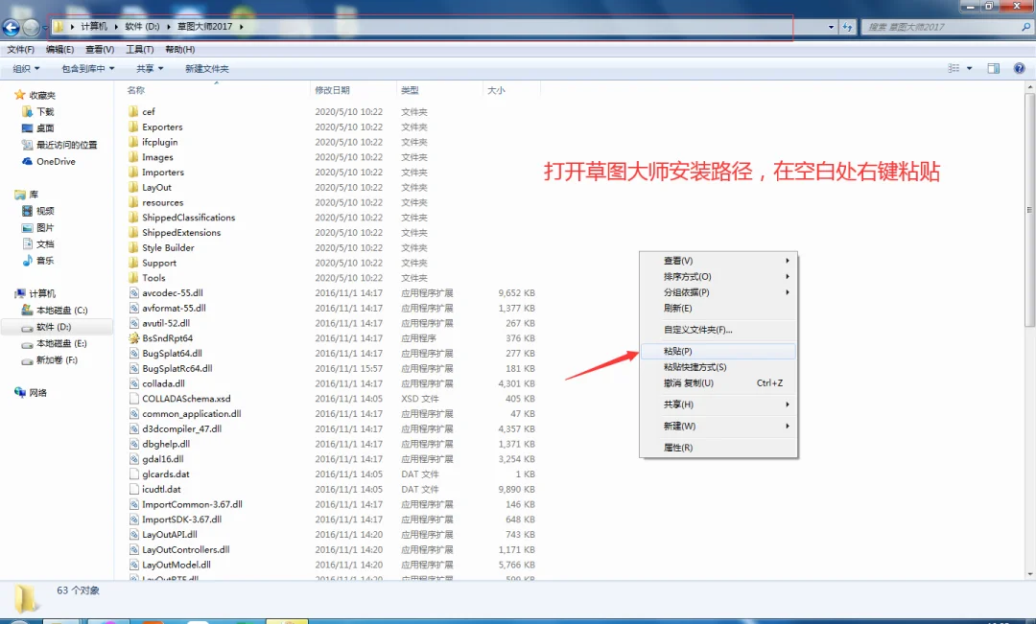Select 软件 (D:) drive in the sidebar
This screenshot has height=624, width=1036.
pos(57,327)
